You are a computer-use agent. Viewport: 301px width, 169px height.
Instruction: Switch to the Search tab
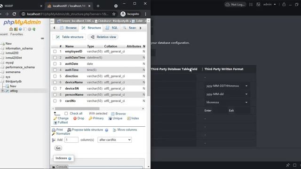coord(130,28)
